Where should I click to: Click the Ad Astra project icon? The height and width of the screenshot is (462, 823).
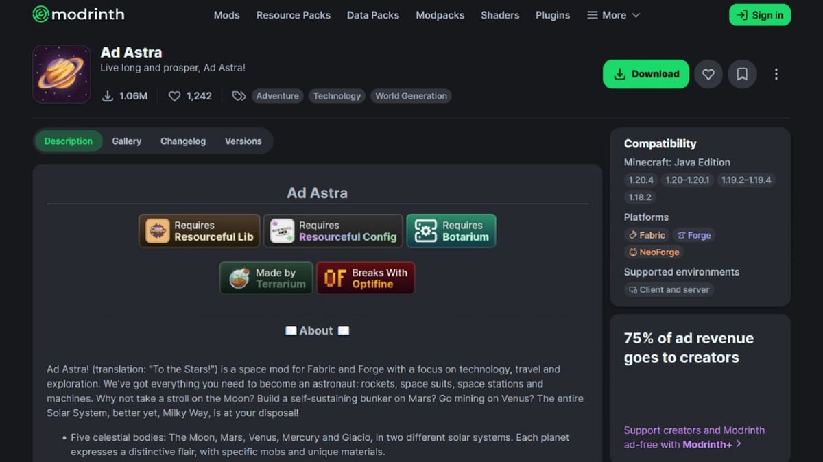point(61,73)
